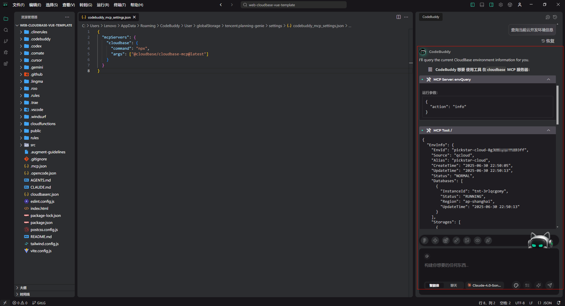Image resolution: width=565 pixels, height=306 pixels.
Task: Click the rocket deploy icon in chat toolbar
Action: pos(488,240)
